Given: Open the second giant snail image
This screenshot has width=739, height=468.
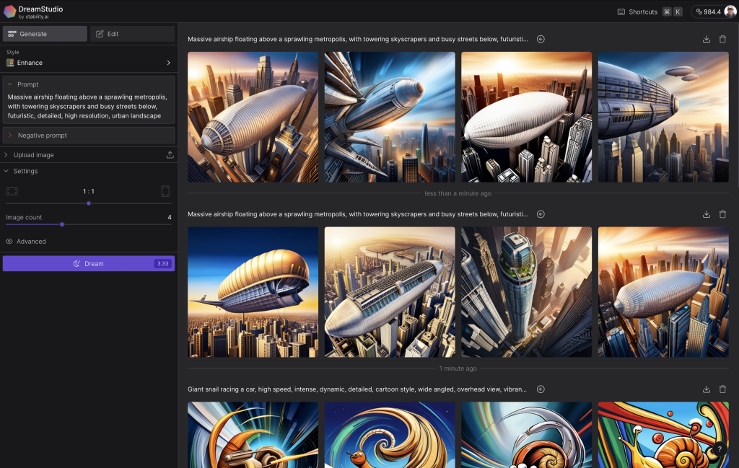Looking at the screenshot, I should pyautogui.click(x=390, y=435).
